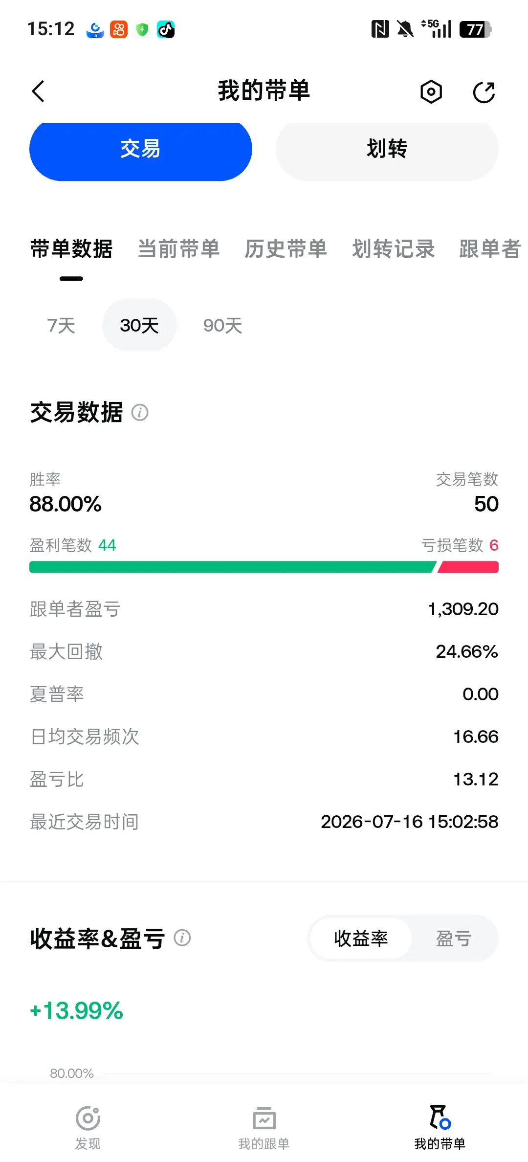Switch chart to 收益率 view
Screen dimensions: 528x1162
click(361, 938)
